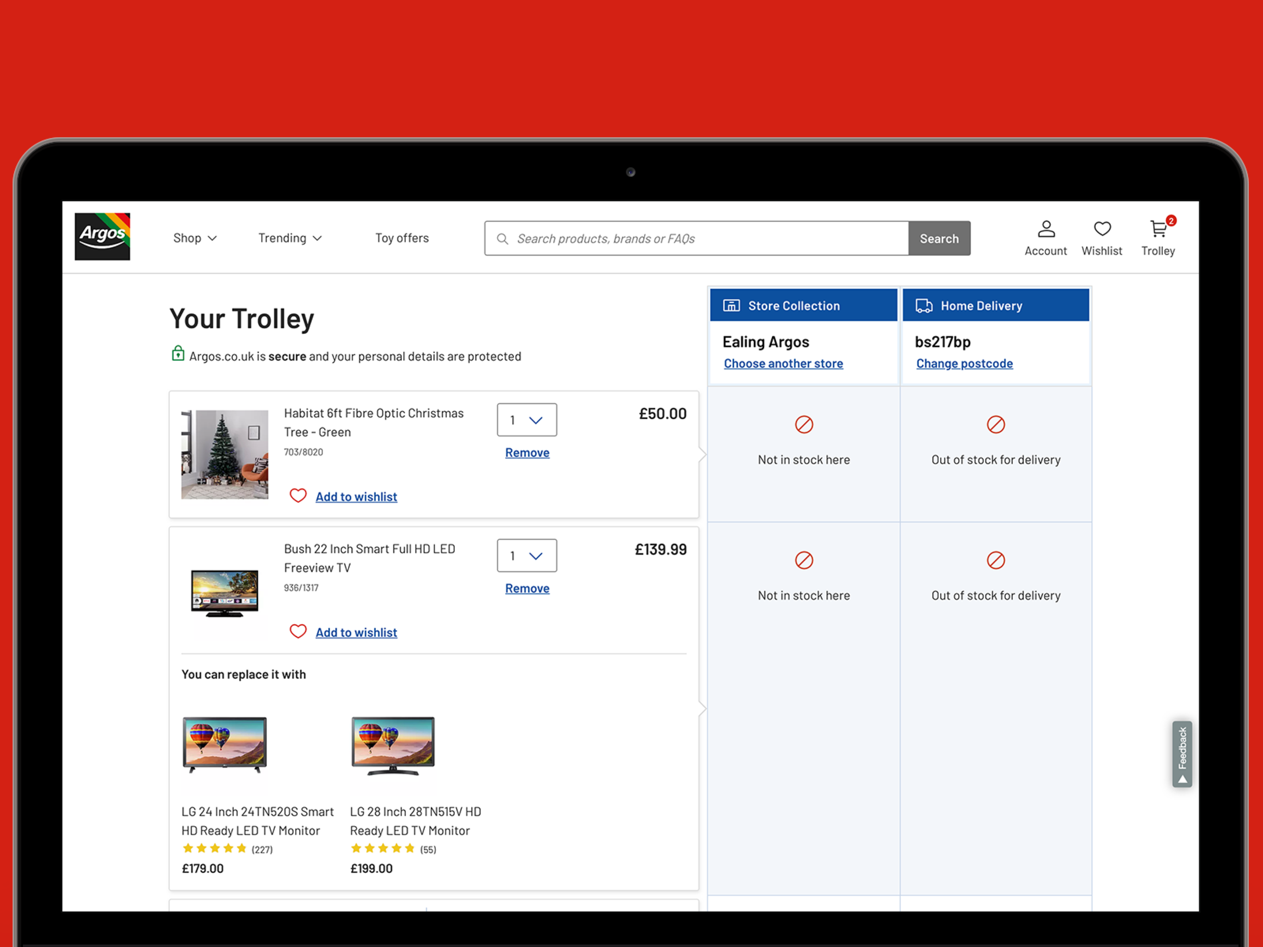The image size is (1263, 947).
Task: Open the Bush TV product image
Action: pos(225,593)
